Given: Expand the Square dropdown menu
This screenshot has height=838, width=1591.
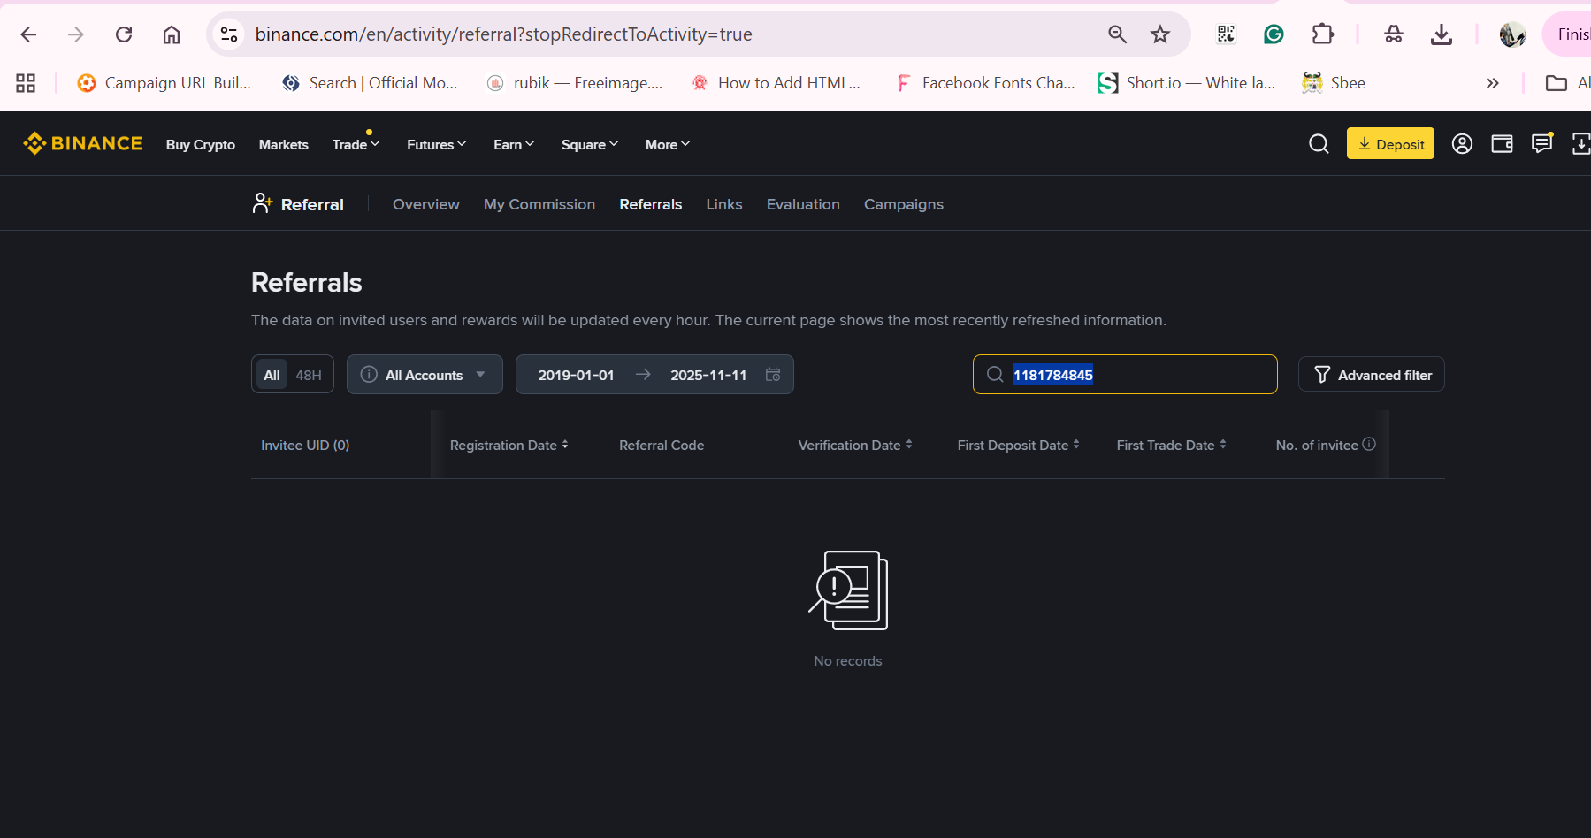Looking at the screenshot, I should coord(590,145).
